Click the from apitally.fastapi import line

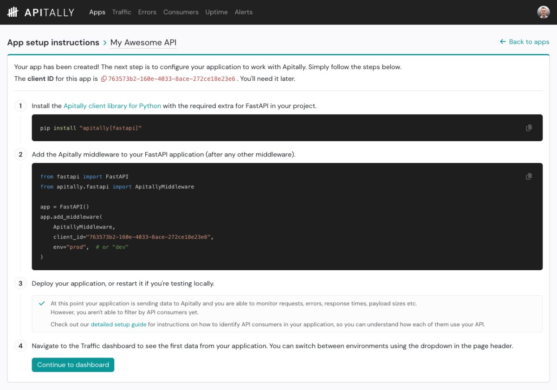[117, 187]
